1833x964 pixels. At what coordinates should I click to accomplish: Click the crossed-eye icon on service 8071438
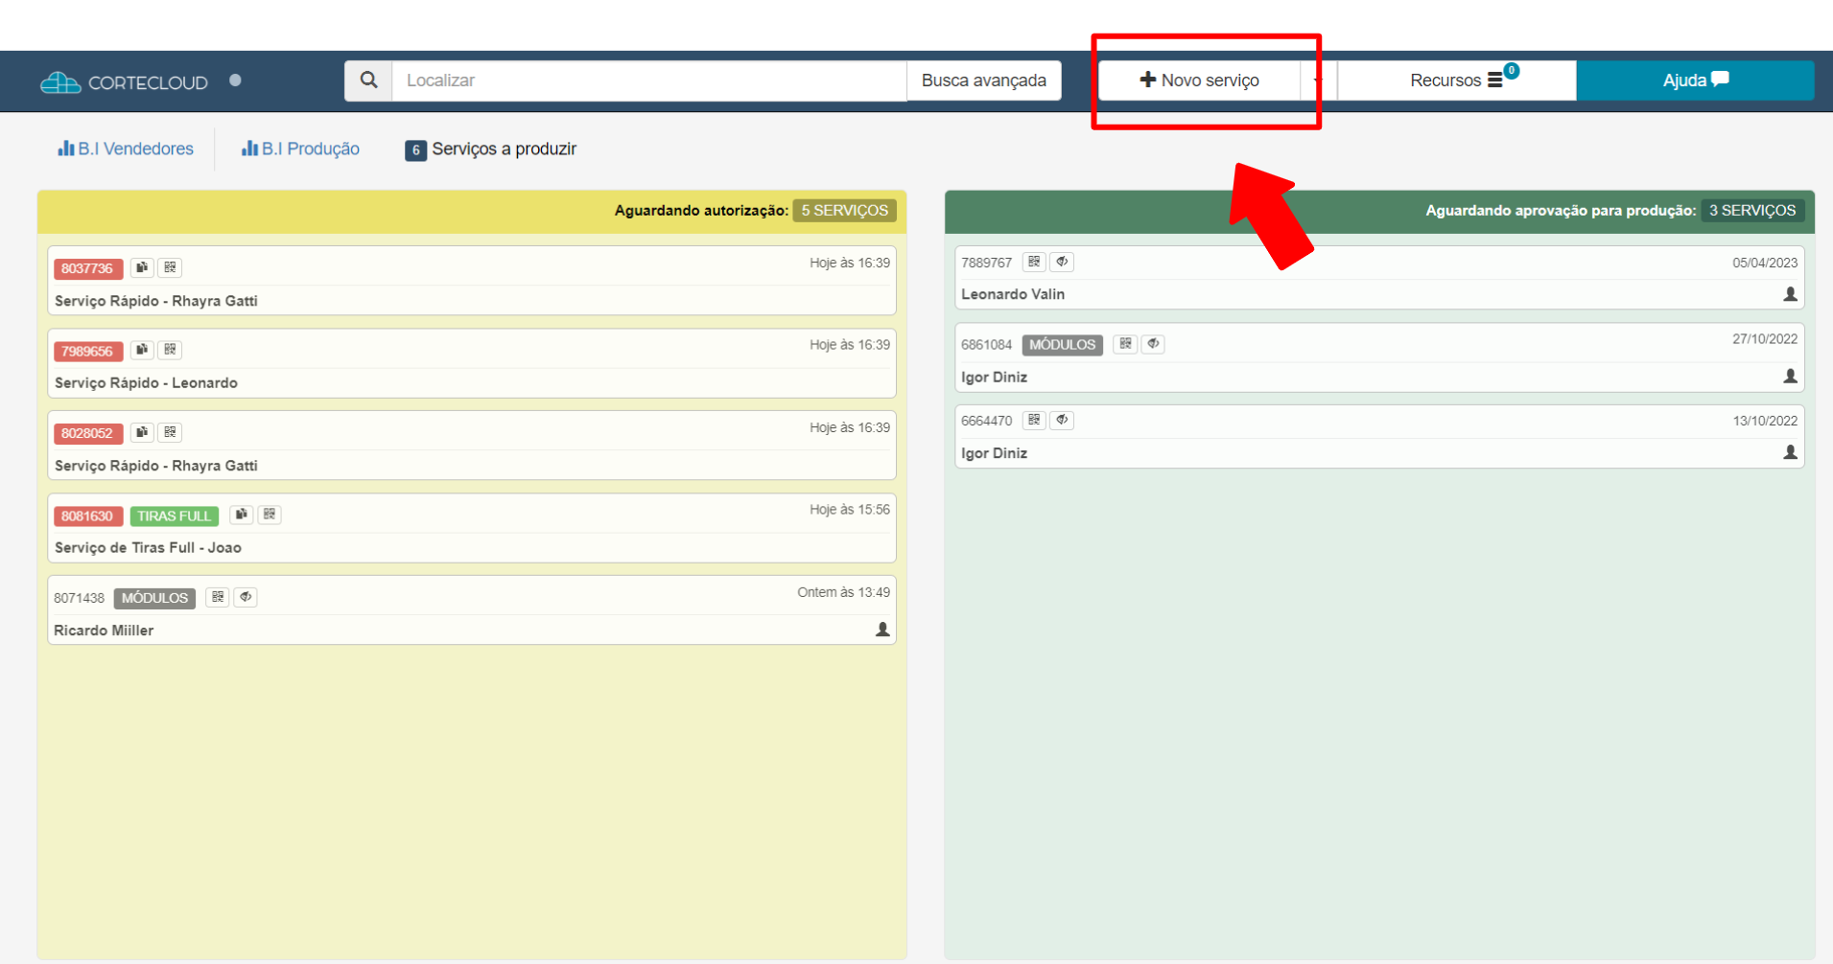click(x=246, y=597)
